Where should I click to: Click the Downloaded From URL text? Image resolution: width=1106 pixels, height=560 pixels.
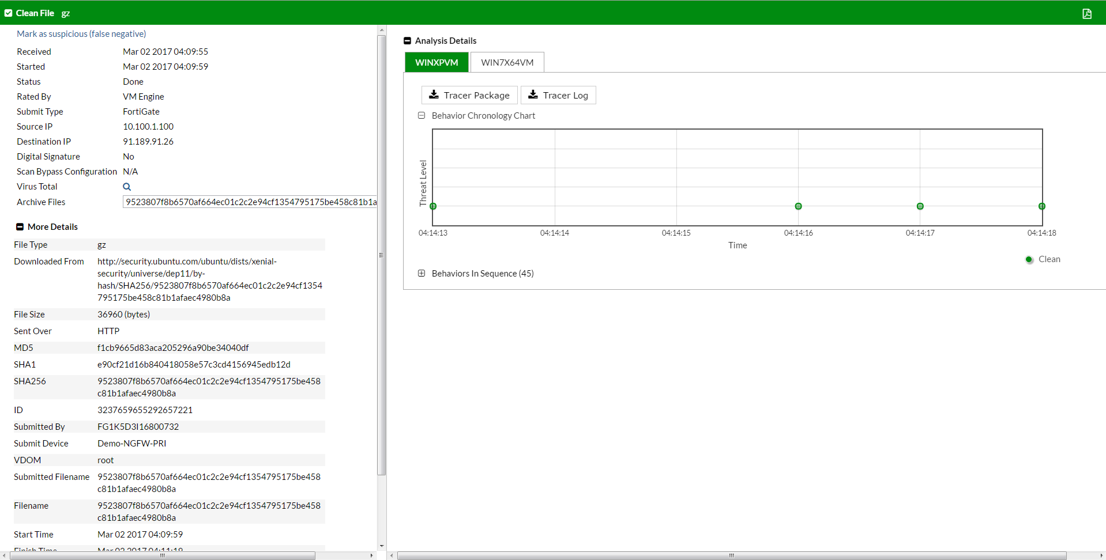click(x=210, y=279)
